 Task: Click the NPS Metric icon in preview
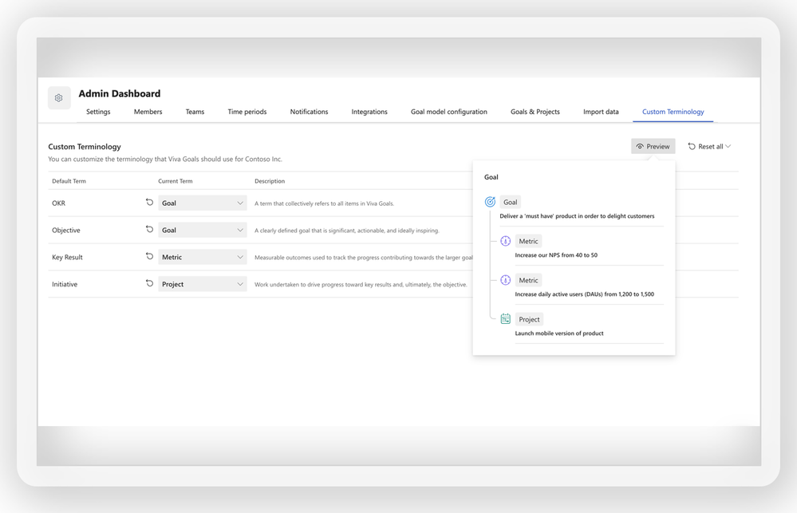(x=505, y=241)
